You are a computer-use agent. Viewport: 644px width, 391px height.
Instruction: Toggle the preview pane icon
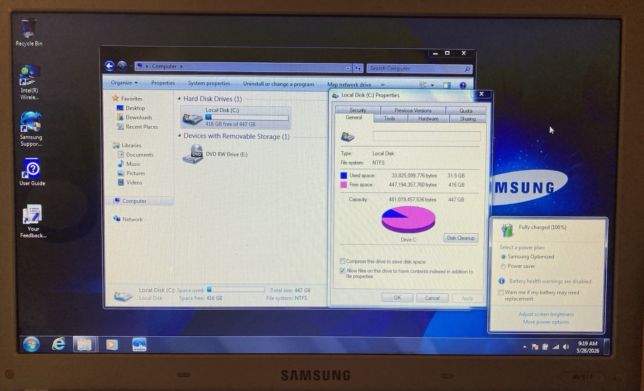[447, 85]
